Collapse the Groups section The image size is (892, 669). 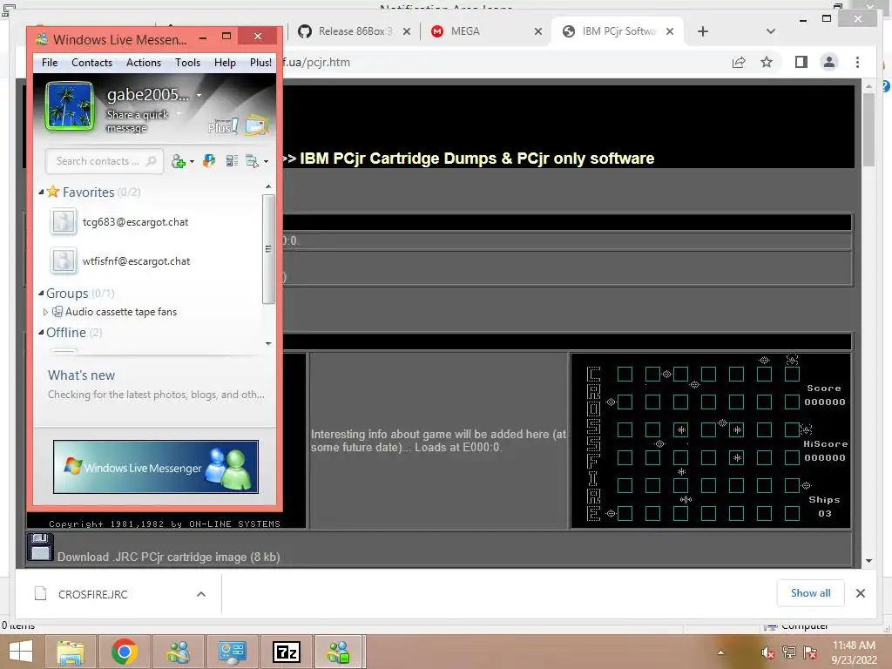tap(41, 294)
